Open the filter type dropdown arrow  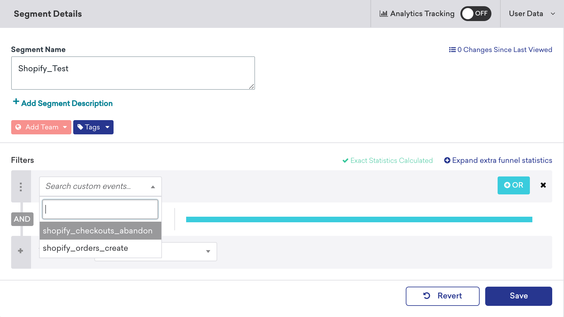(208, 251)
